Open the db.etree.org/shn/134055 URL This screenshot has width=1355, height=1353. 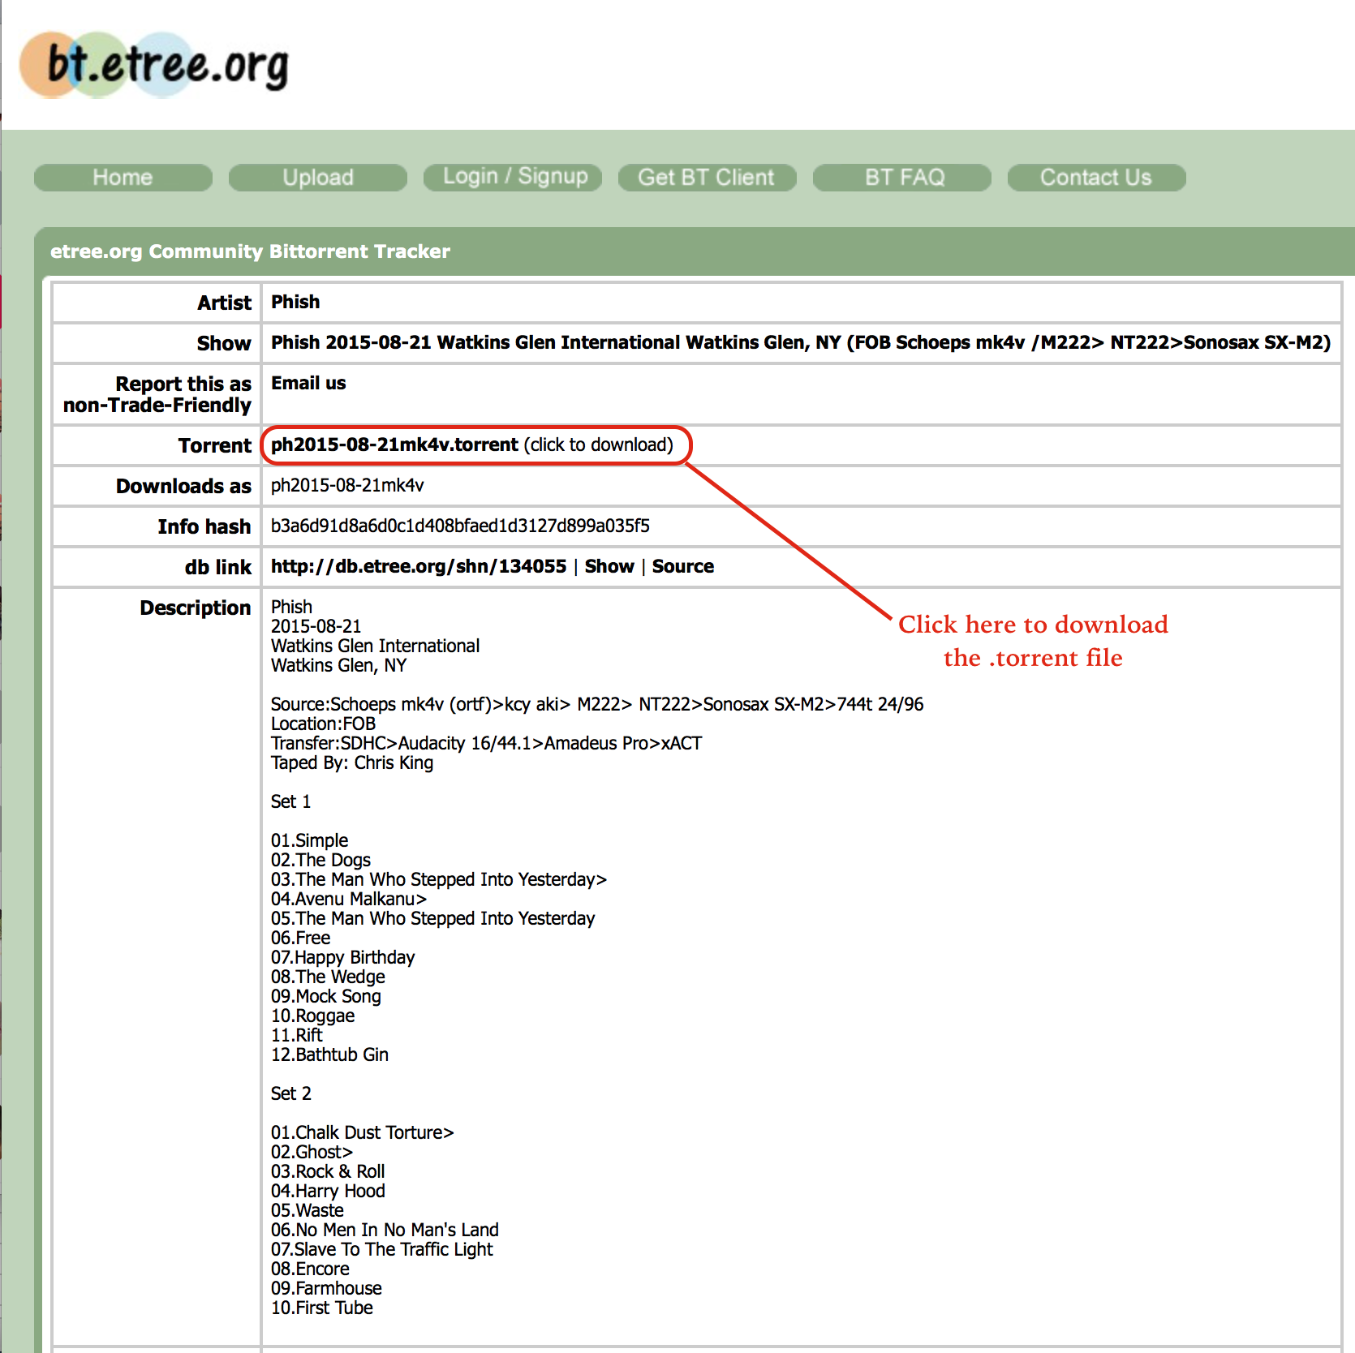[419, 566]
